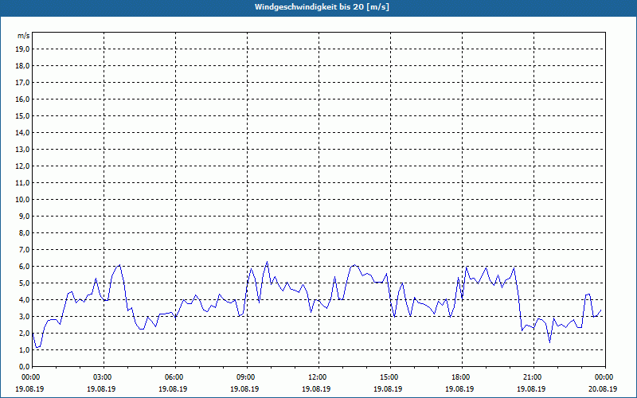Viewport: 637px width, 398px height.
Task: Click the "14,0" y-axis value
Action: click(22, 132)
